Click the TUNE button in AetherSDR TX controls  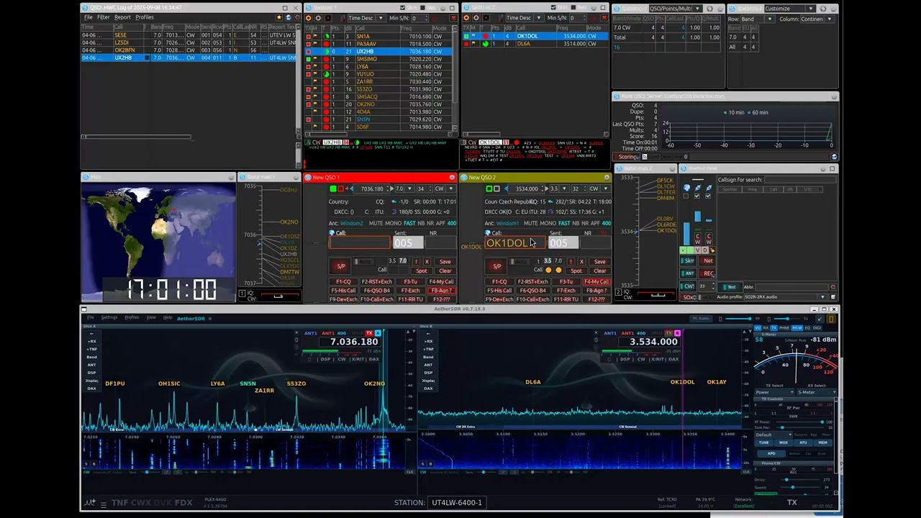(764, 442)
